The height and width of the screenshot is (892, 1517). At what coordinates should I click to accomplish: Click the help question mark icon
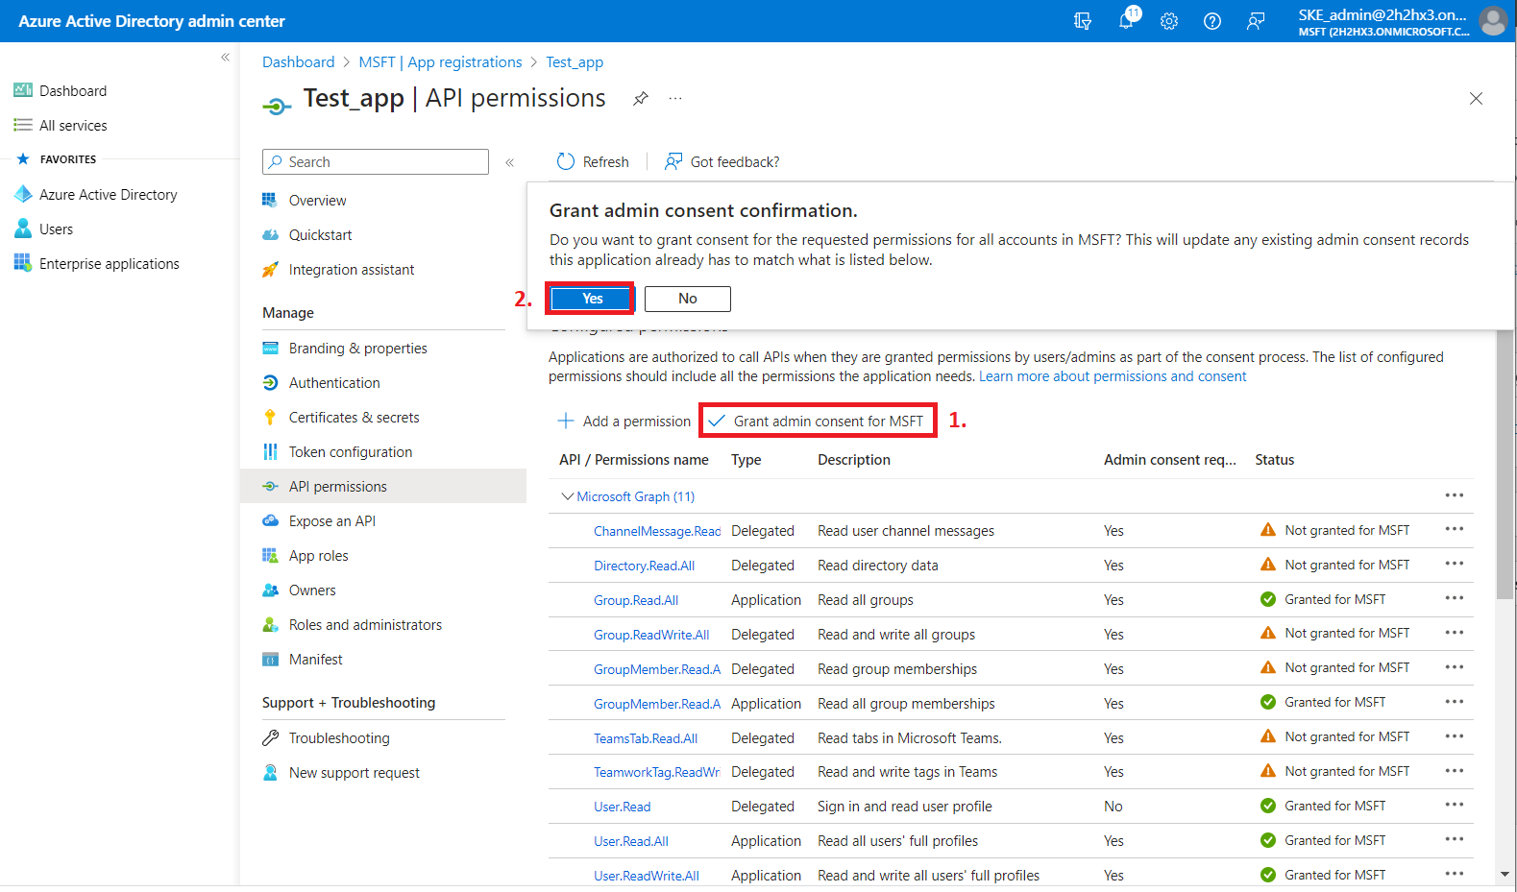click(1211, 21)
